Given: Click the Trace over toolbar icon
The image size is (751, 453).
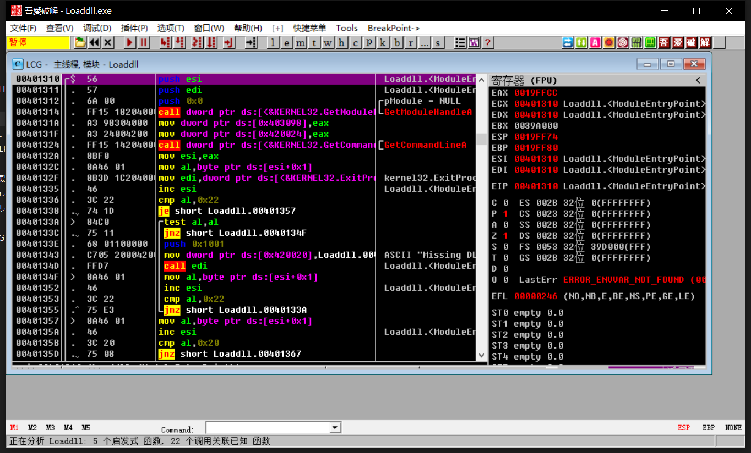Looking at the screenshot, I should coord(211,42).
